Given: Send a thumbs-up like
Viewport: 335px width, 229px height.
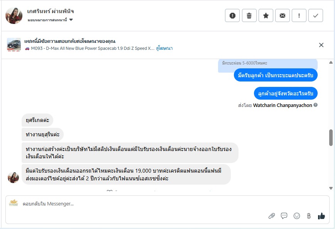Looking at the screenshot, I should tap(321, 216).
